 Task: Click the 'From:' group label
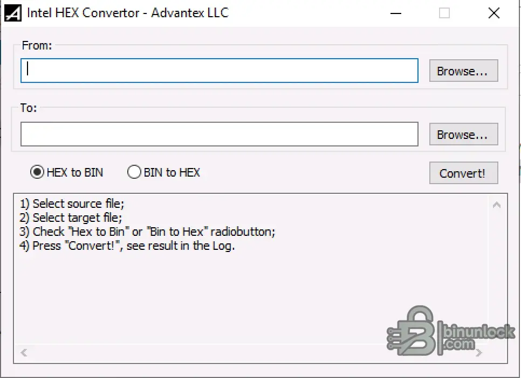point(37,45)
